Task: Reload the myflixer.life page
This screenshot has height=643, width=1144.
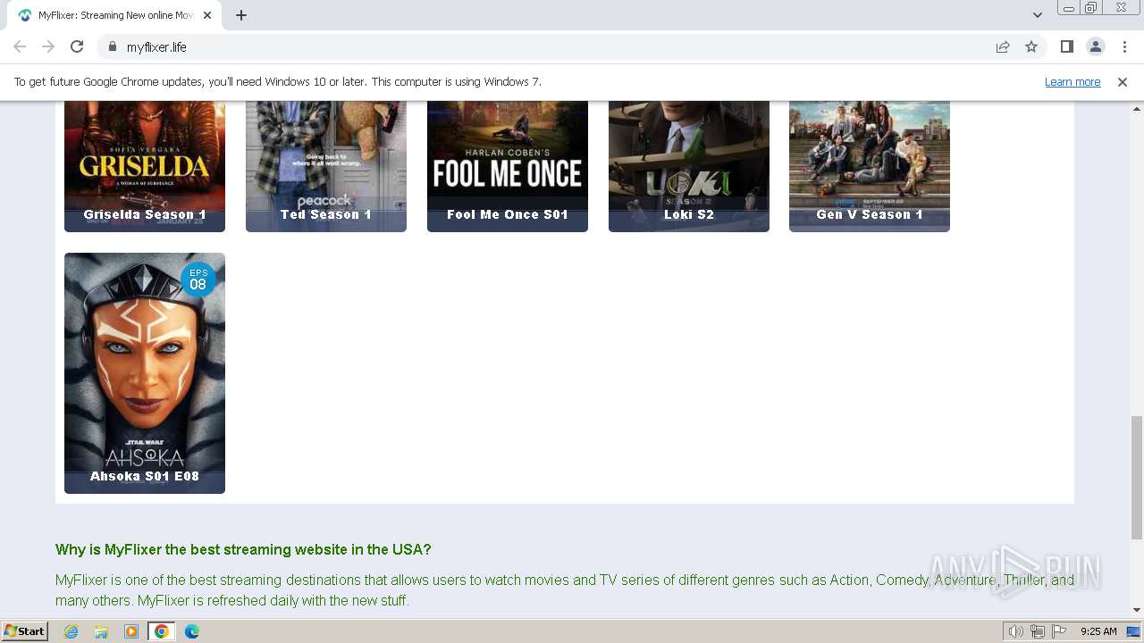Action: 77,46
